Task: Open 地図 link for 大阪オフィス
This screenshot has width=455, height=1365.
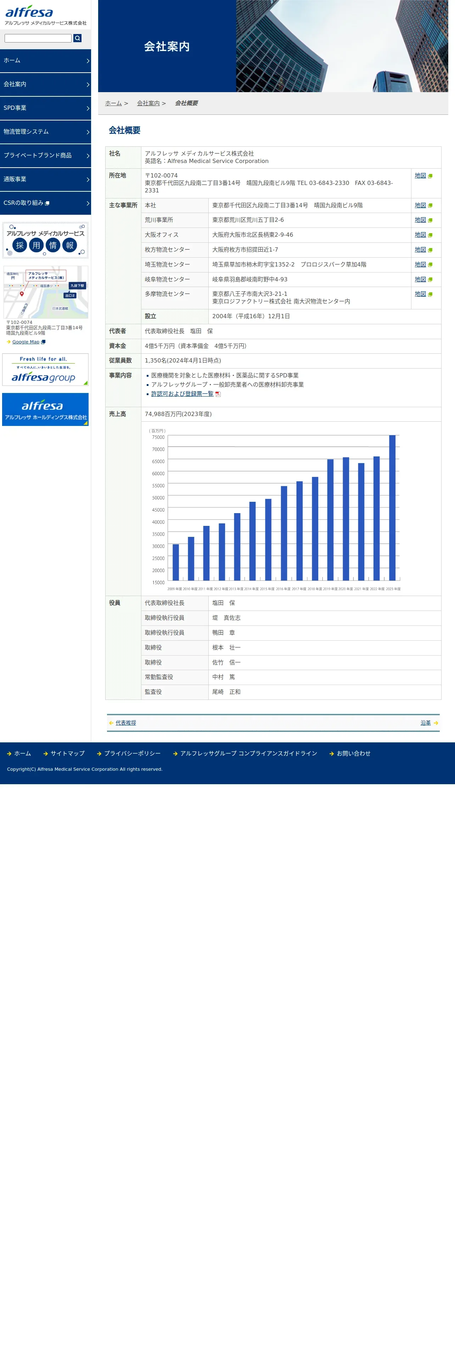Action: click(x=421, y=235)
